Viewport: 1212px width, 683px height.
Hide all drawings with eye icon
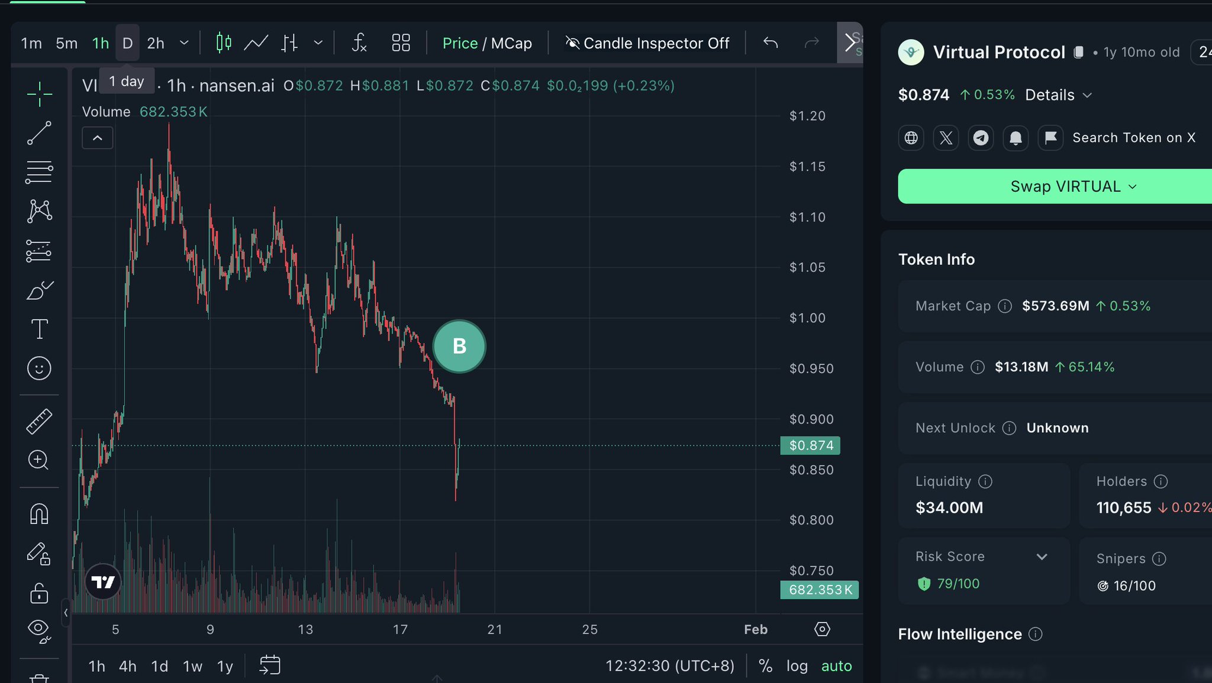(39, 629)
